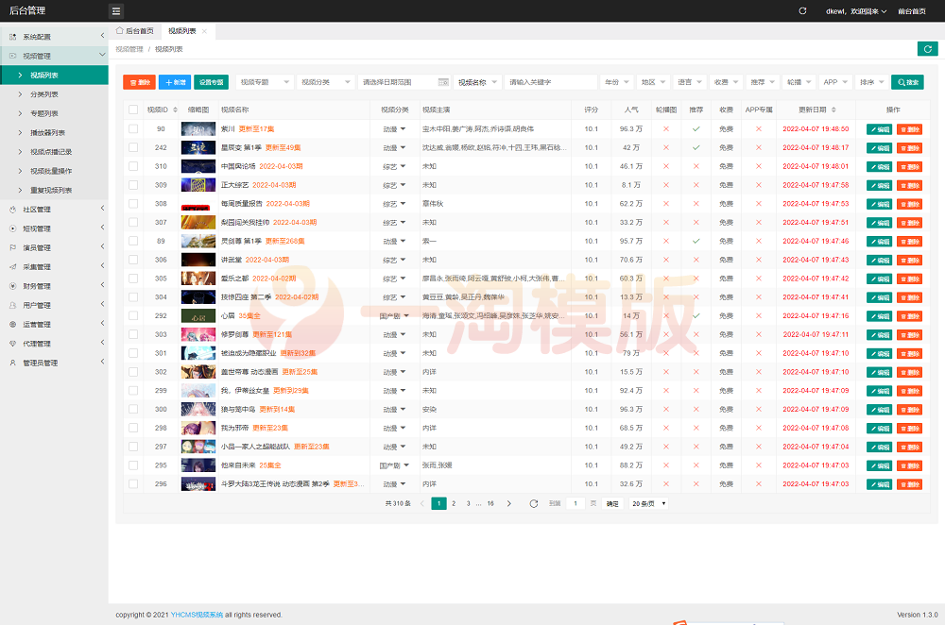This screenshot has height=625, width=945.
Task: Toggle the sidebar collapse hamburger icon
Action: [116, 11]
